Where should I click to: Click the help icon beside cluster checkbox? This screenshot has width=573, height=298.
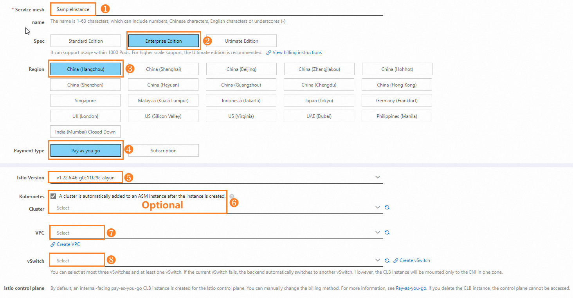232,196
